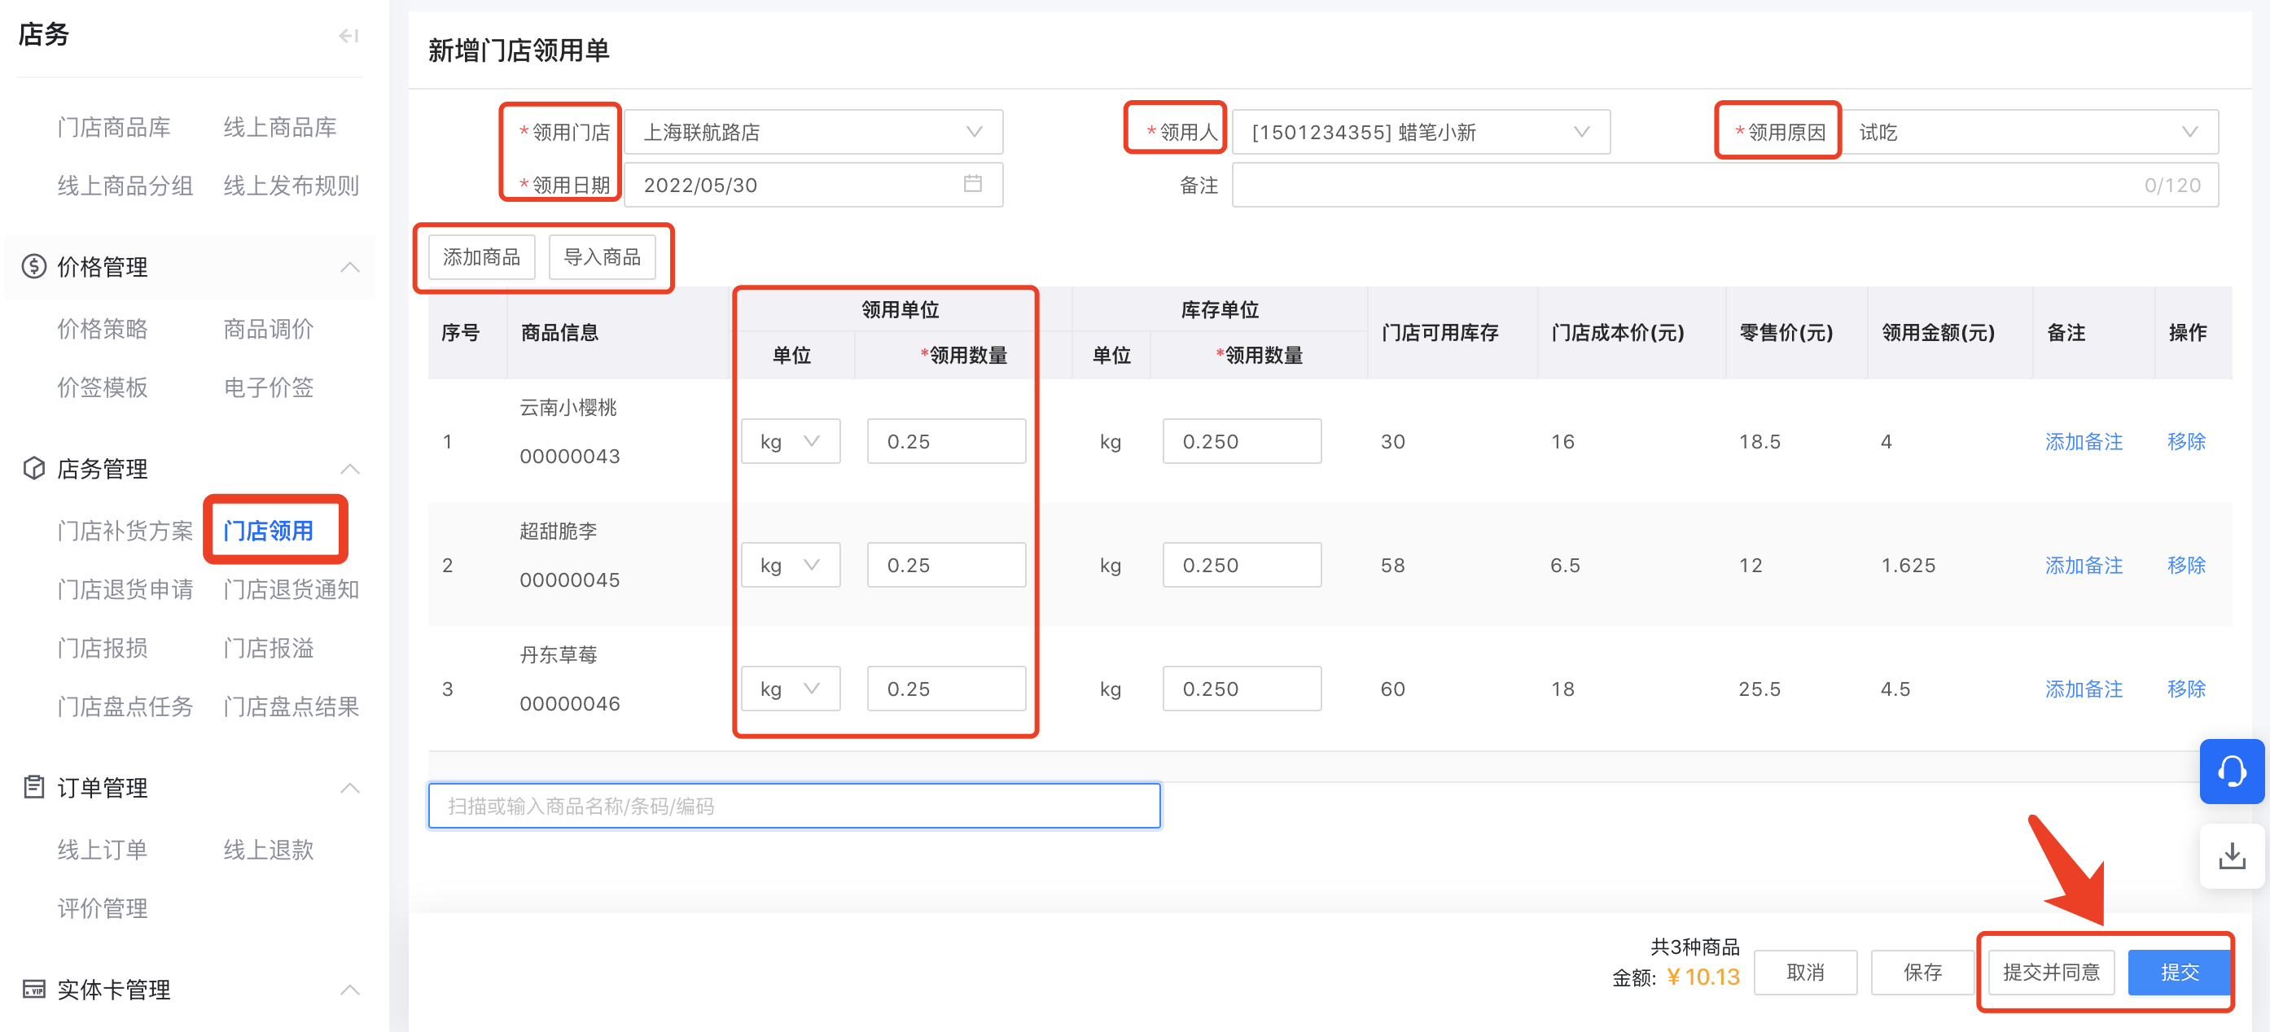2270x1032 pixels.
Task: Open 门店补货方案 menu item
Action: [125, 531]
